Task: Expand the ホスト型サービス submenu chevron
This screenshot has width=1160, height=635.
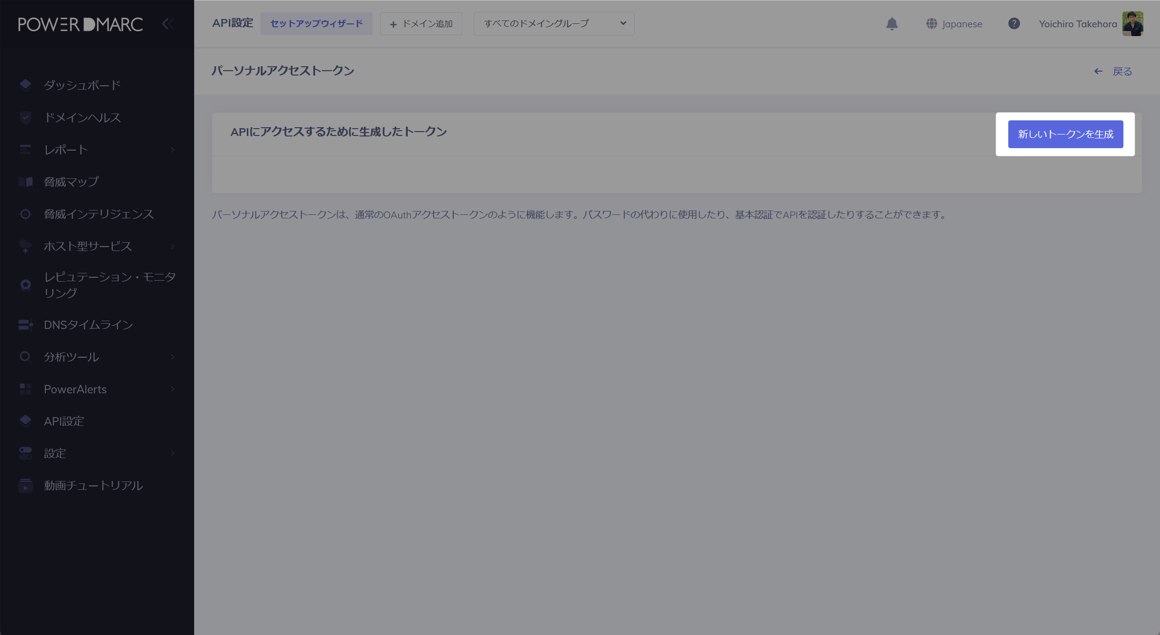Action: point(173,246)
